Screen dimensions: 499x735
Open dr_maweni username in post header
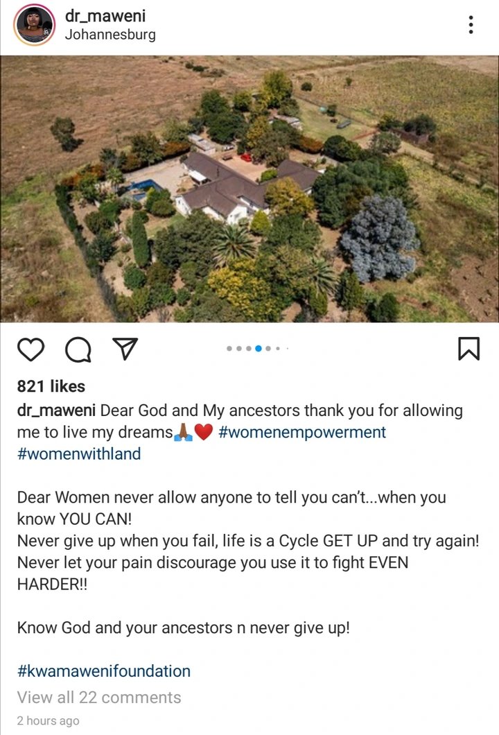tap(105, 16)
